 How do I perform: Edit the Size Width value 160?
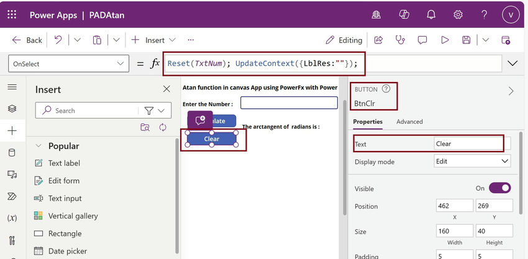click(x=455, y=231)
